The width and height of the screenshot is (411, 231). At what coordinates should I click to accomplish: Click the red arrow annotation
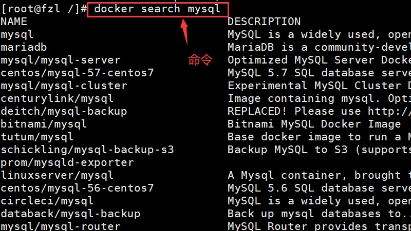pyautogui.click(x=184, y=31)
